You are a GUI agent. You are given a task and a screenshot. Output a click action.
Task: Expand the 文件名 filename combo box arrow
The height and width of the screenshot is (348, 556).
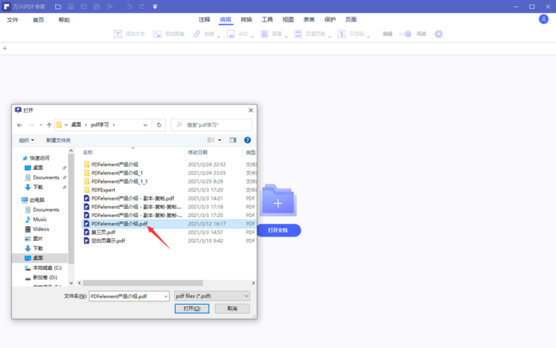click(x=165, y=296)
